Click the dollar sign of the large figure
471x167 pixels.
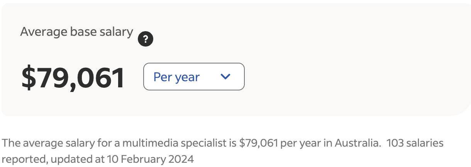point(28,77)
